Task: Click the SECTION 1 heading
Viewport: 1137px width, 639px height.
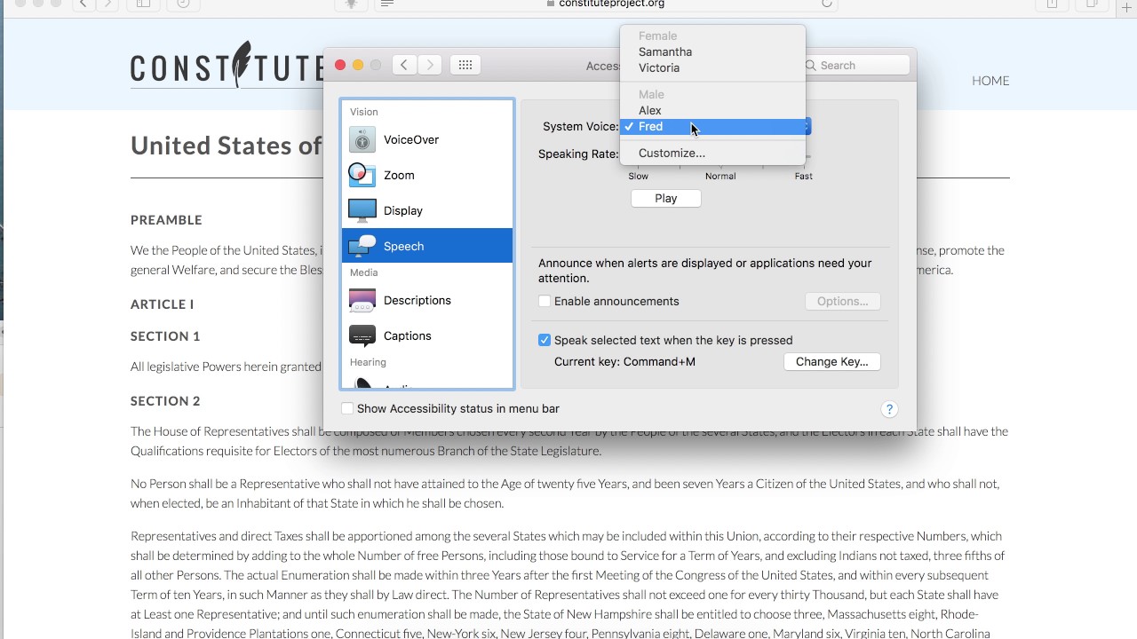Action: tap(165, 336)
